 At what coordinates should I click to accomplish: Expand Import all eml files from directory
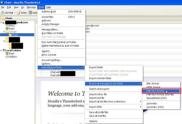tap(114, 101)
